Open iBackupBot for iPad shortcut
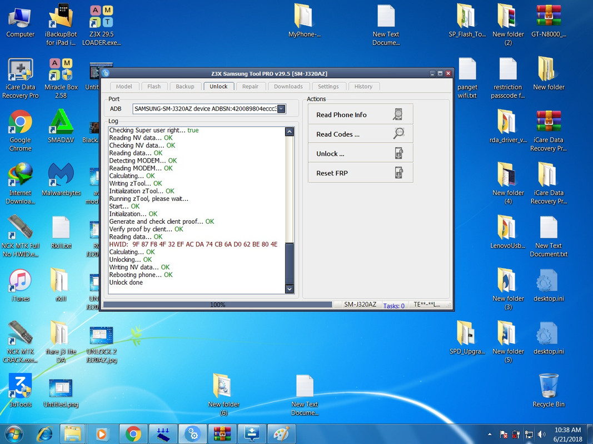The image size is (593, 444). [x=61, y=24]
